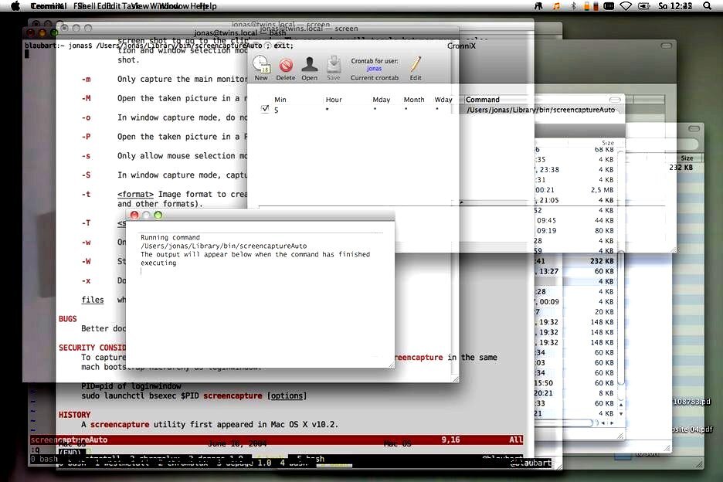Click the Wi-Fi status icon

[x=625, y=6]
